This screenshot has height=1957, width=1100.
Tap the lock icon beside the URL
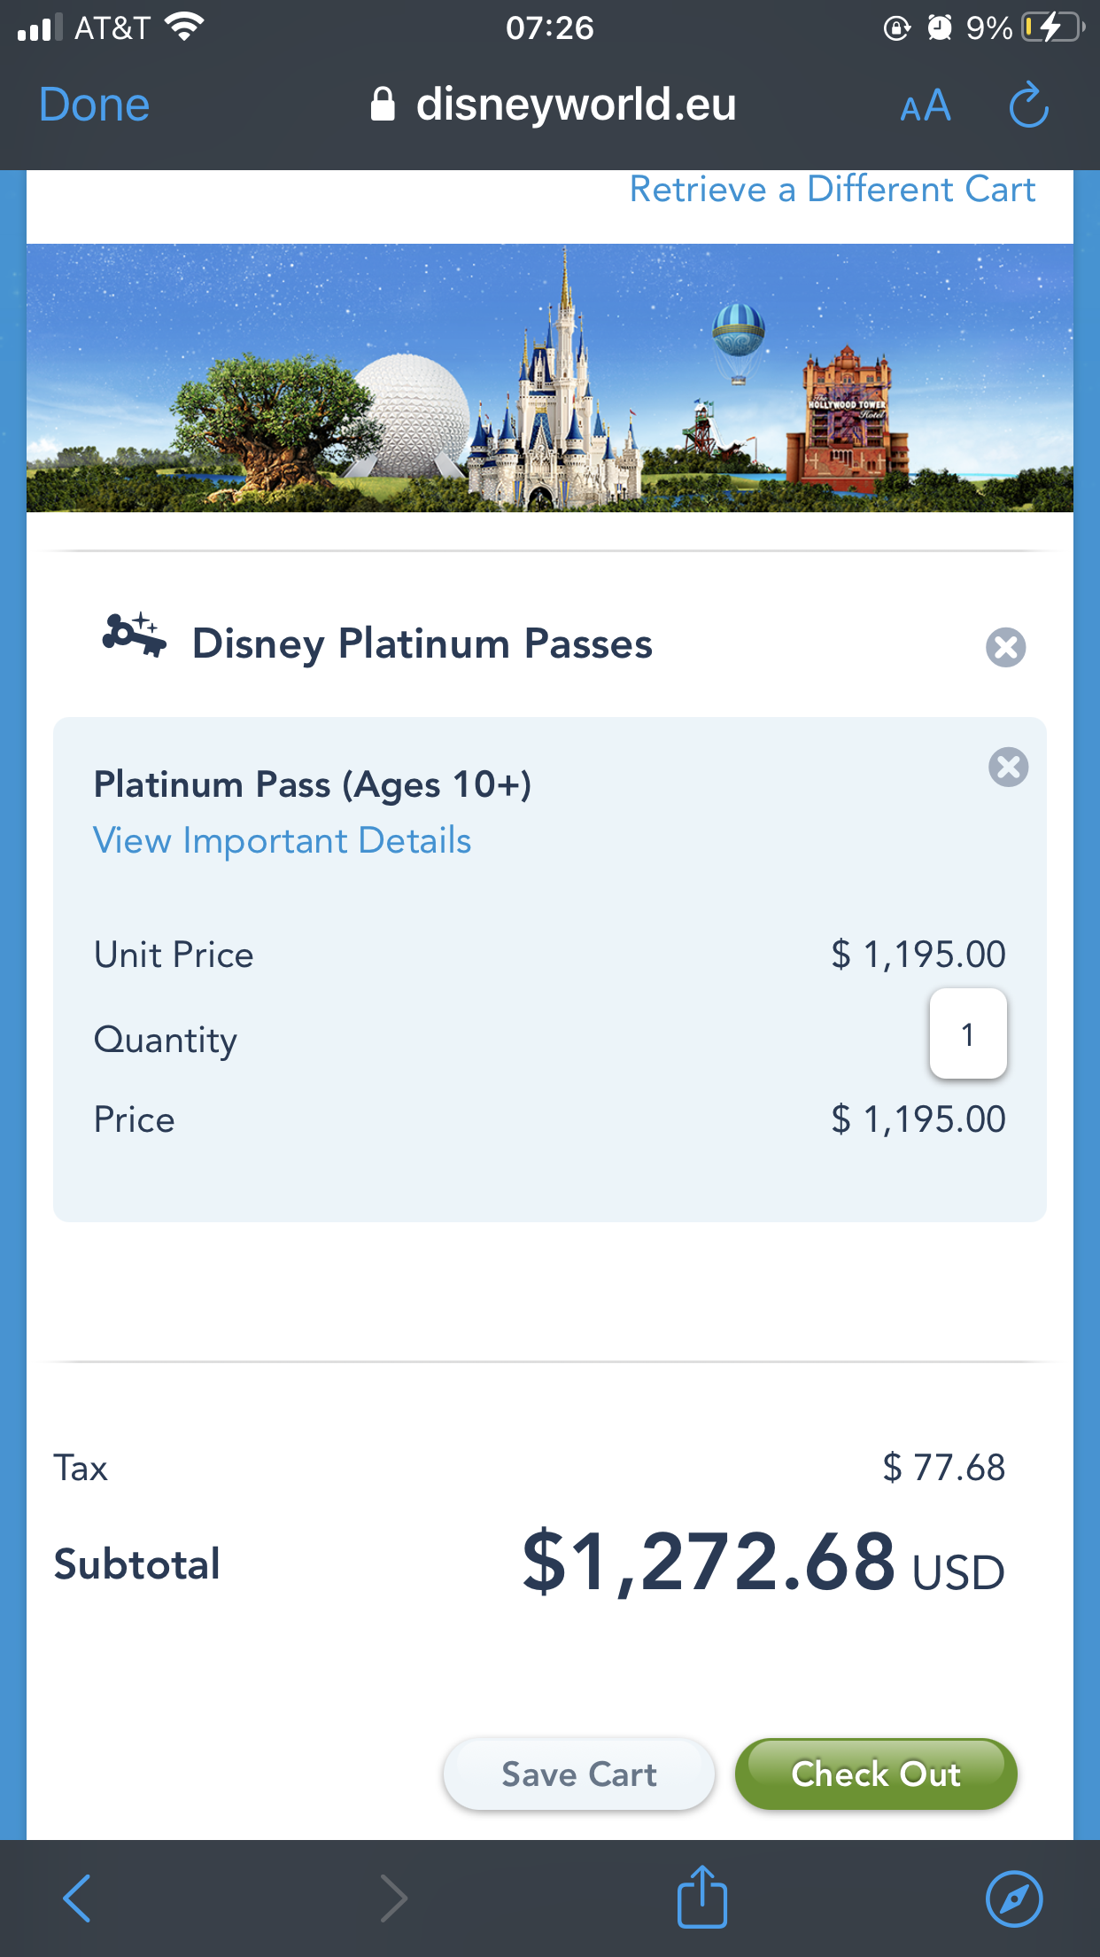(383, 105)
